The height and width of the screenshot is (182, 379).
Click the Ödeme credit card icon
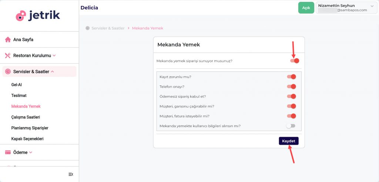[x=8, y=153]
